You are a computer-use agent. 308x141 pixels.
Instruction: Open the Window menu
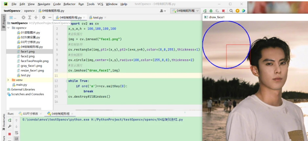point(112,4)
